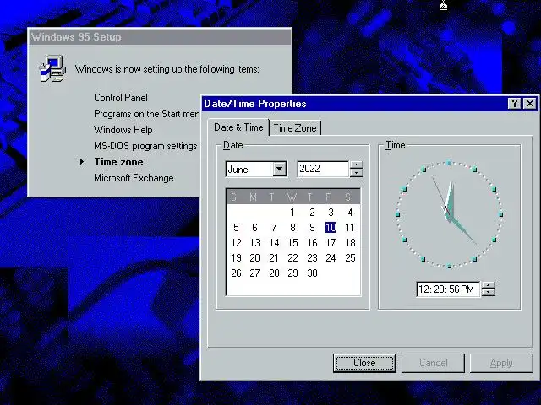This screenshot has height=405, width=541.
Task: Click the help question mark button in Date/Time Properties
Action: point(514,103)
